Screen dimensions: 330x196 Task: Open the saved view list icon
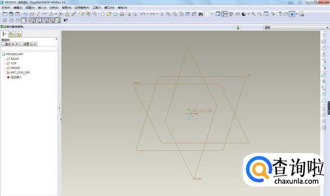coord(279,14)
